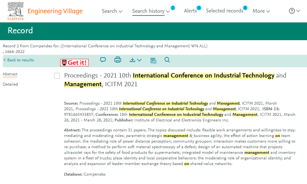
Task: Click the download arrow icon
Action: 132,60
